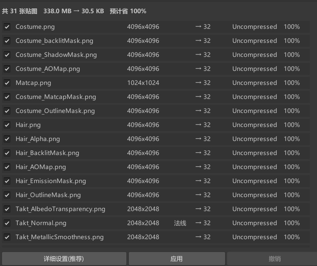Select Takt_MetallicSmoothness.png file name

(60, 237)
